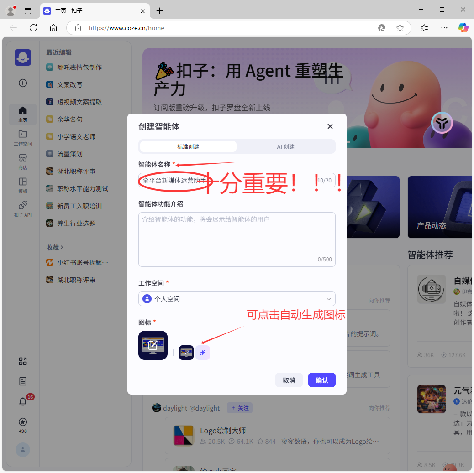Image resolution: width=474 pixels, height=473 pixels.
Task: Open notifications bell with 16 badge
Action: click(23, 402)
